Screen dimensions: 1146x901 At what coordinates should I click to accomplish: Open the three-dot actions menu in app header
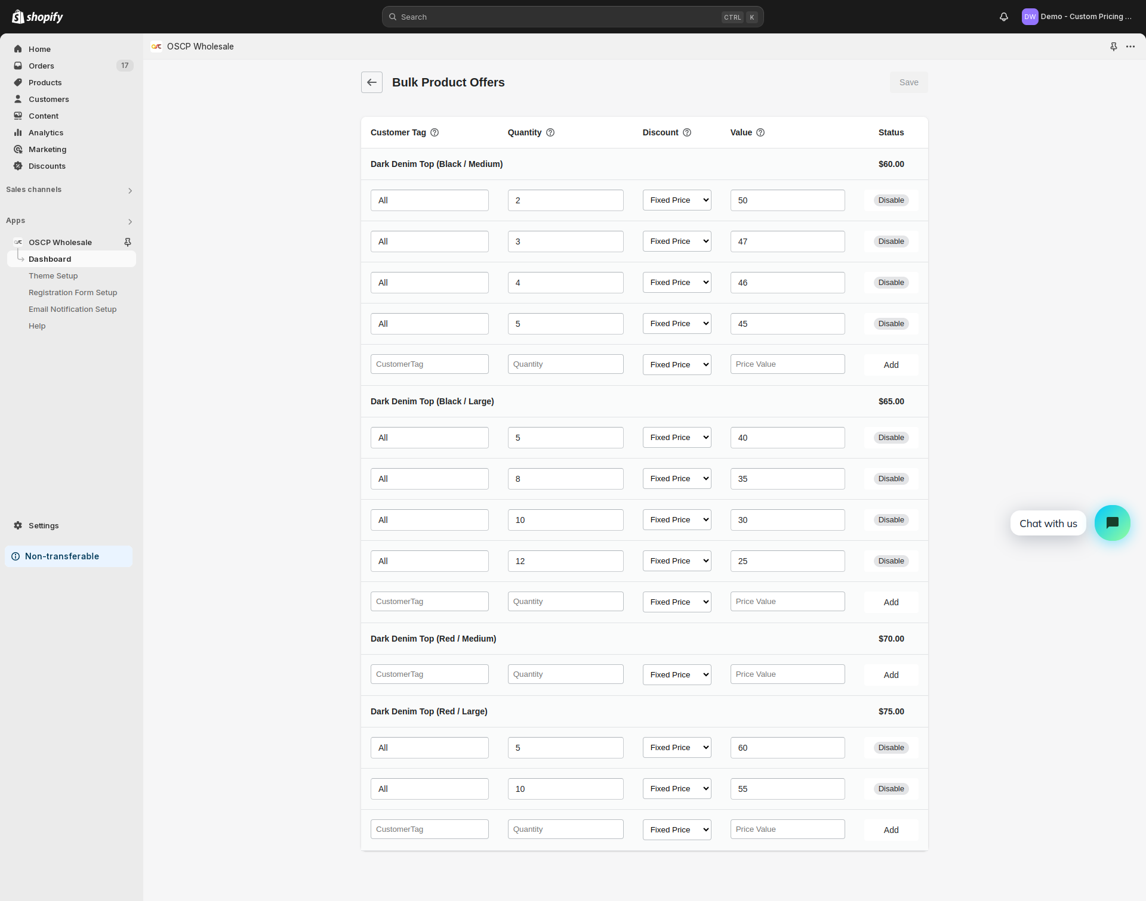[x=1131, y=46]
